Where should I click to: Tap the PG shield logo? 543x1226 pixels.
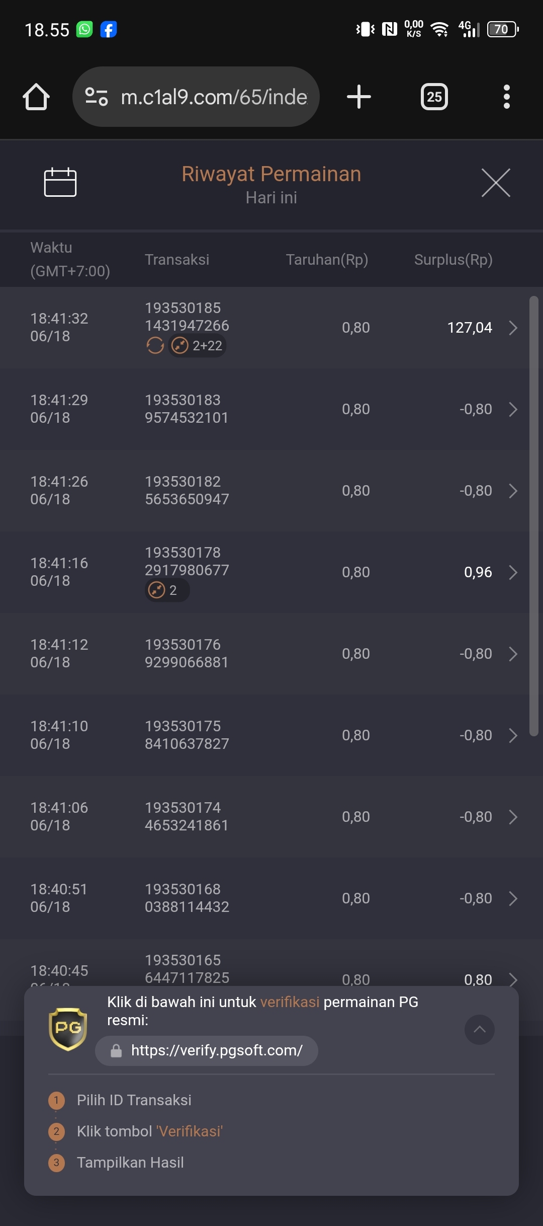[x=68, y=1029]
